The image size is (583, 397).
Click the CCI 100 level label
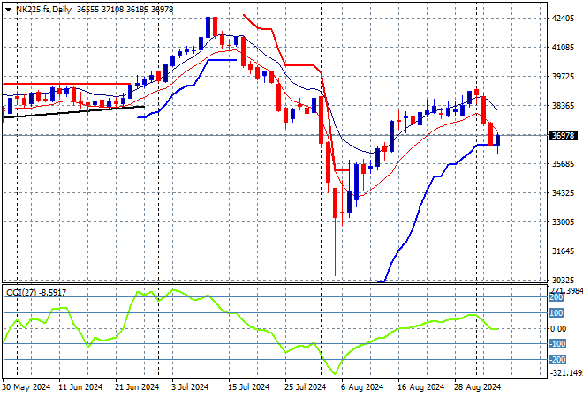point(556,313)
